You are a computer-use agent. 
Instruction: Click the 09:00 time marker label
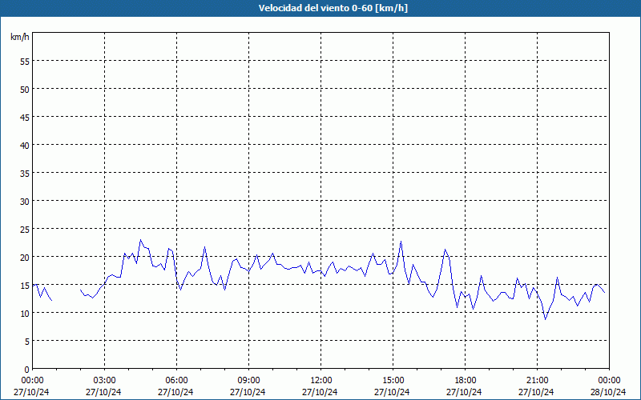click(248, 380)
